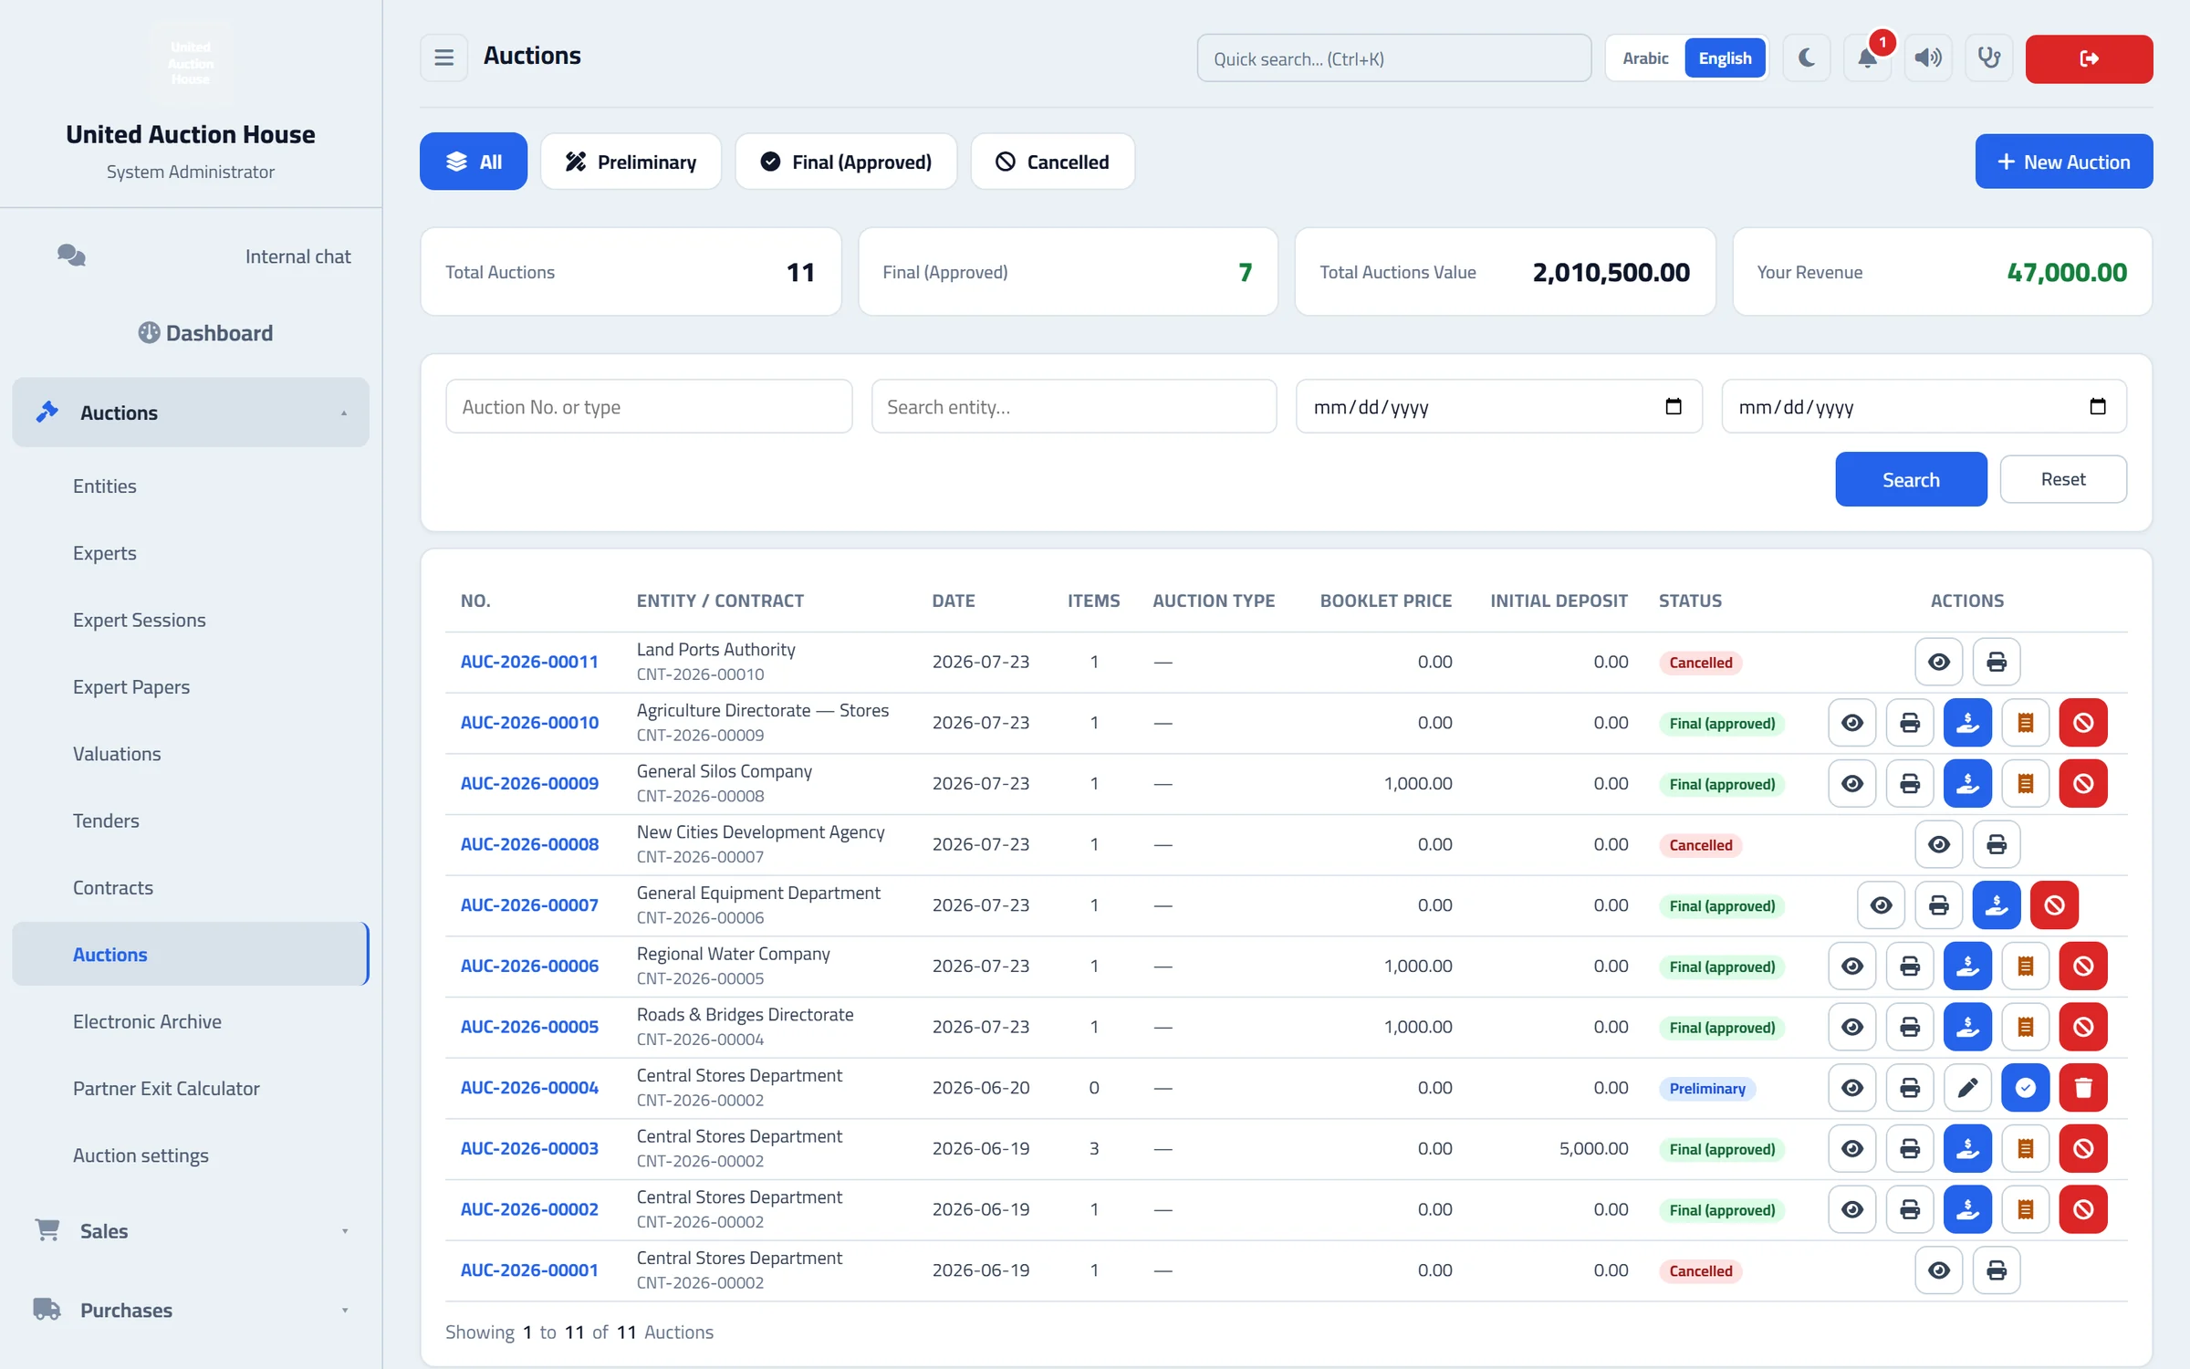Switch language to Arabic
Image resolution: width=2190 pixels, height=1369 pixels.
click(x=1645, y=58)
